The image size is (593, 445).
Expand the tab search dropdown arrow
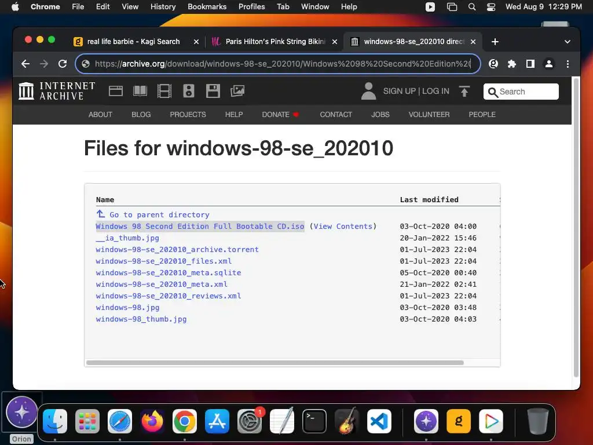coord(568,42)
